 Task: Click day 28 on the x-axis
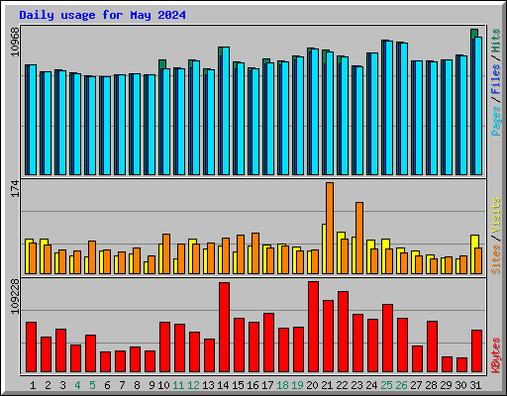click(431, 385)
